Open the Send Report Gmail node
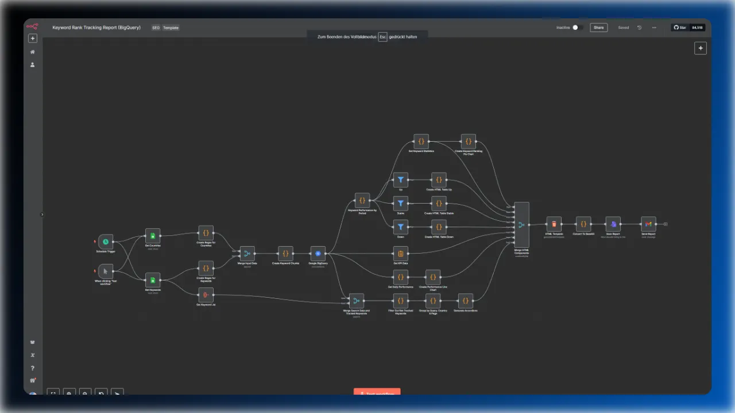This screenshot has height=413, width=735. (x=648, y=224)
